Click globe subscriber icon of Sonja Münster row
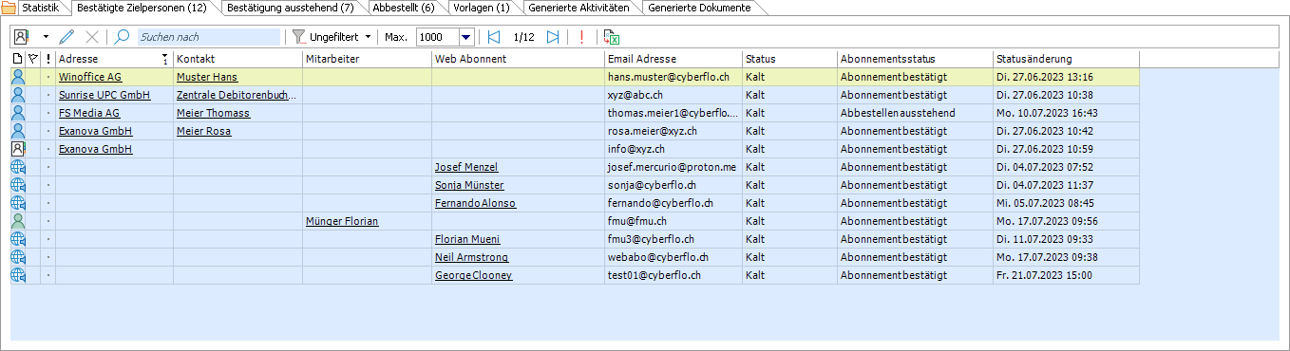This screenshot has width=1290, height=351. point(17,185)
